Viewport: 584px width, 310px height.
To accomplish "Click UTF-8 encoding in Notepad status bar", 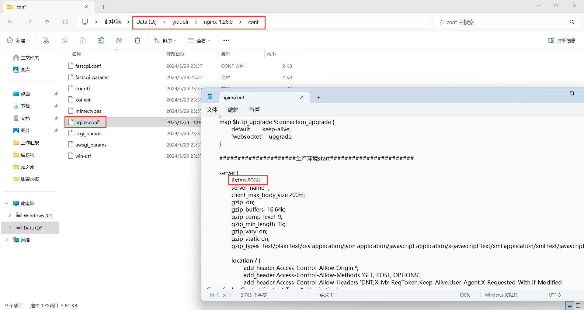I will [555, 295].
